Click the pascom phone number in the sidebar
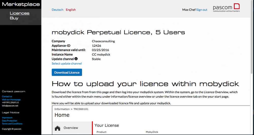The height and width of the screenshot is (135, 254). (10, 103)
